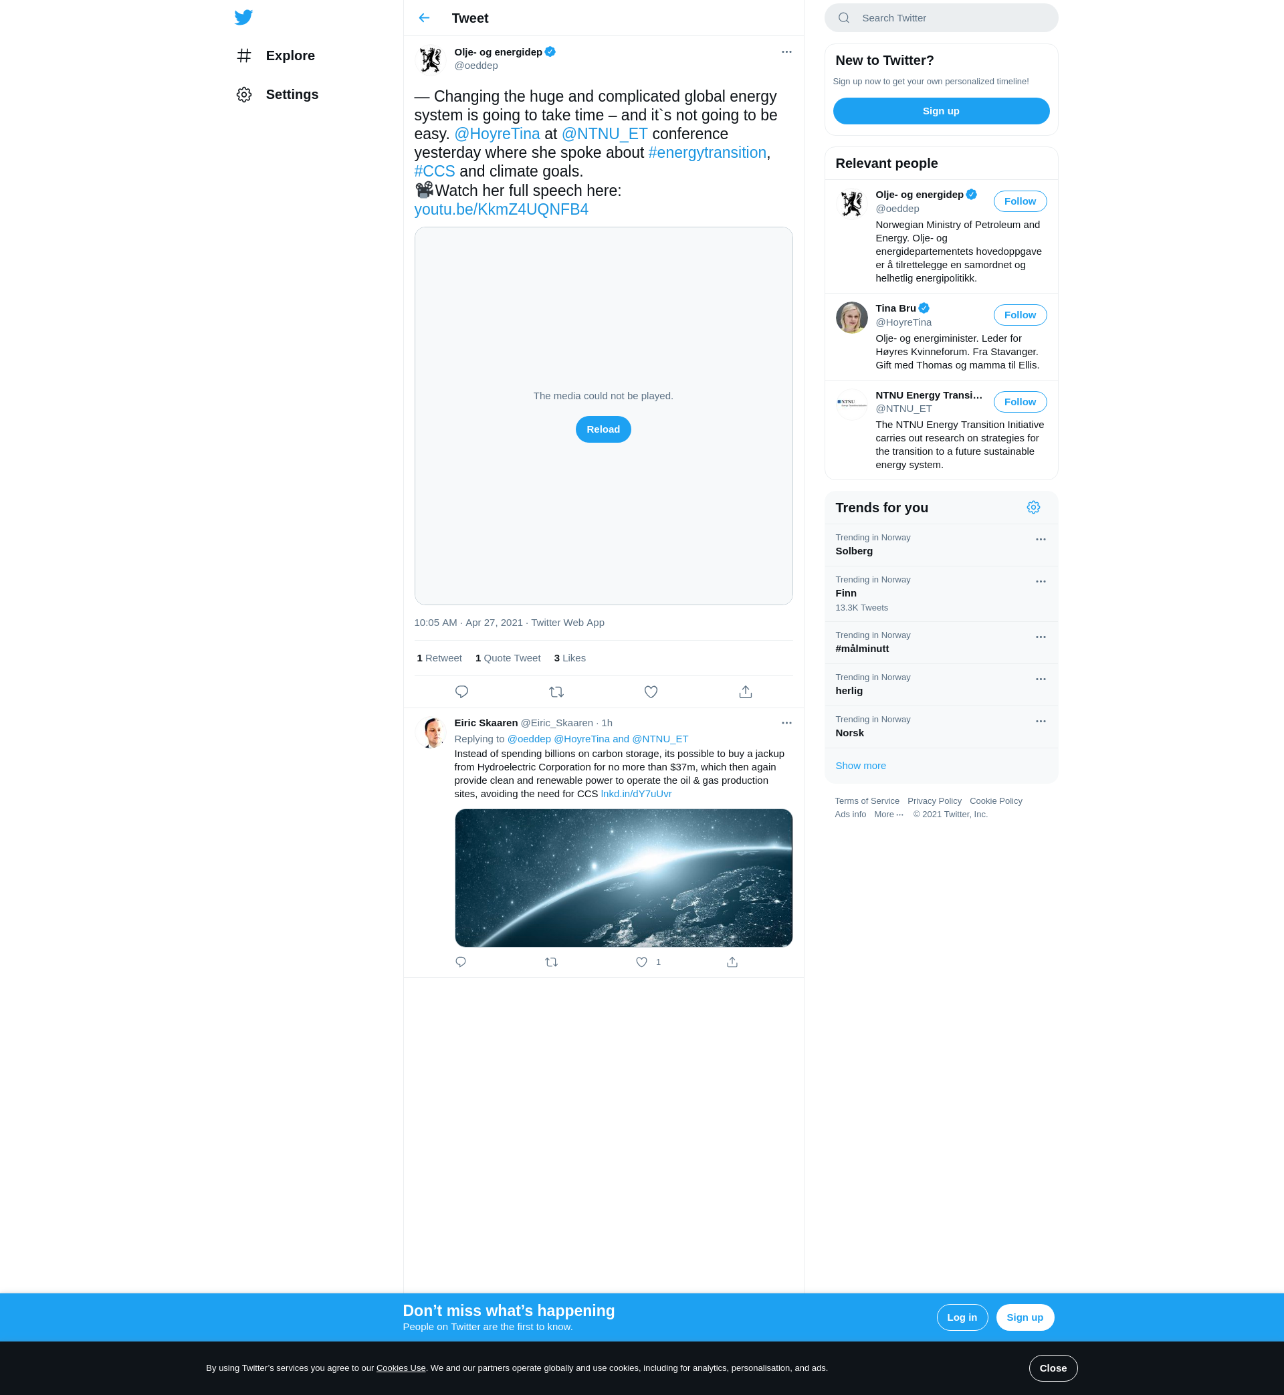The width and height of the screenshot is (1284, 1395).
Task: View the 1 Quote Tweet list
Action: pos(508,658)
